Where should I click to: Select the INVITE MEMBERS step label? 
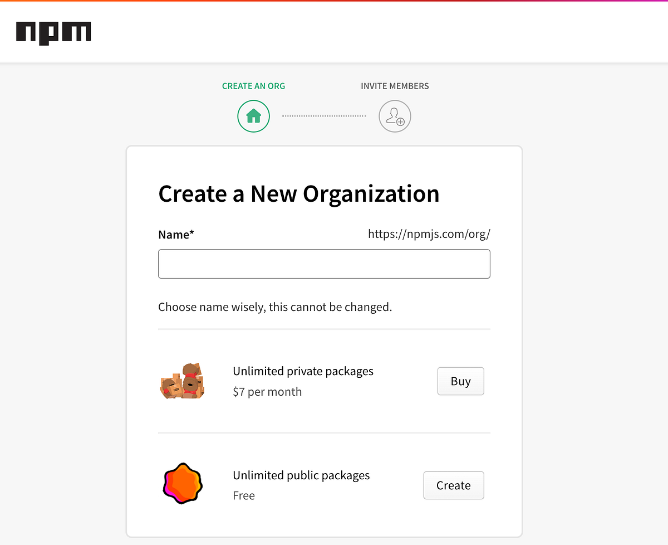[x=395, y=86]
